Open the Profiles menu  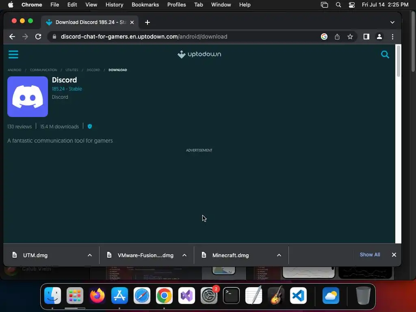[x=176, y=5]
